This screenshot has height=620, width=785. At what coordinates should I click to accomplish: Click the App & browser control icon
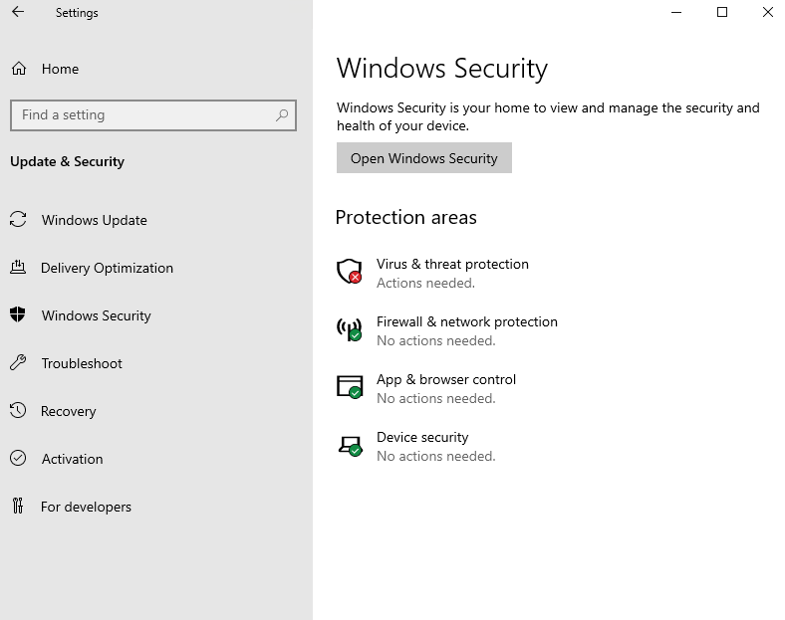tap(349, 386)
